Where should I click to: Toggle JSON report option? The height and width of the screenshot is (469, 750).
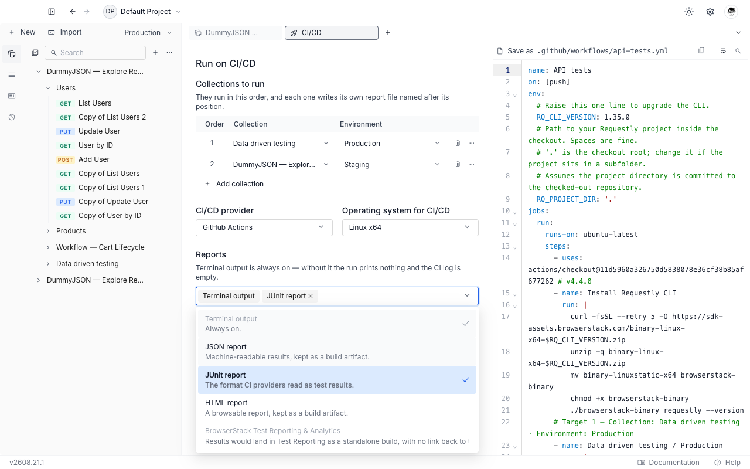pyautogui.click(x=337, y=352)
